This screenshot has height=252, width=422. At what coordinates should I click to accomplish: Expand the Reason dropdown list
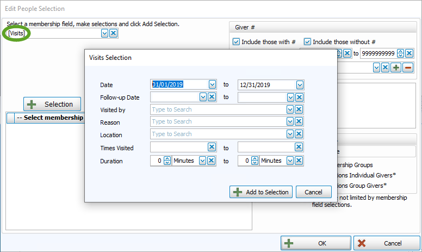pos(290,122)
